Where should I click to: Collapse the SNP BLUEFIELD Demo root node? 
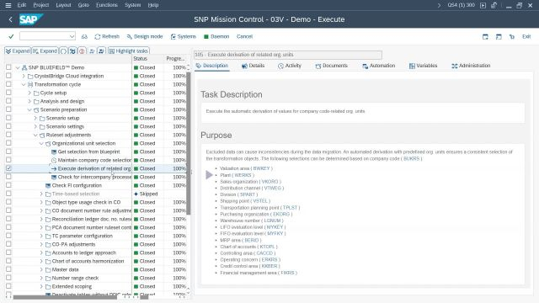tap(18, 67)
